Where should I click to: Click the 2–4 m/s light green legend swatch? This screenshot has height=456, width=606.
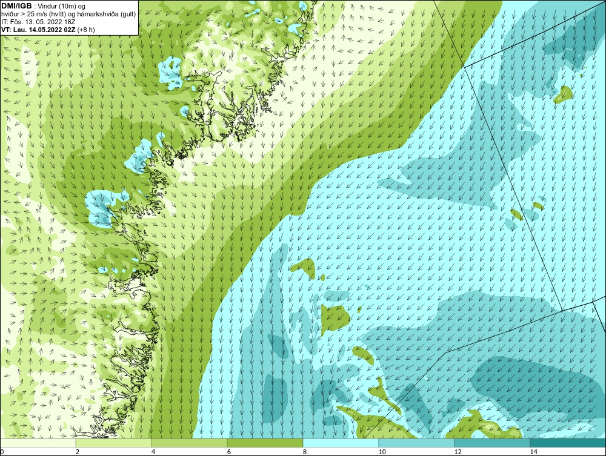tap(114, 443)
